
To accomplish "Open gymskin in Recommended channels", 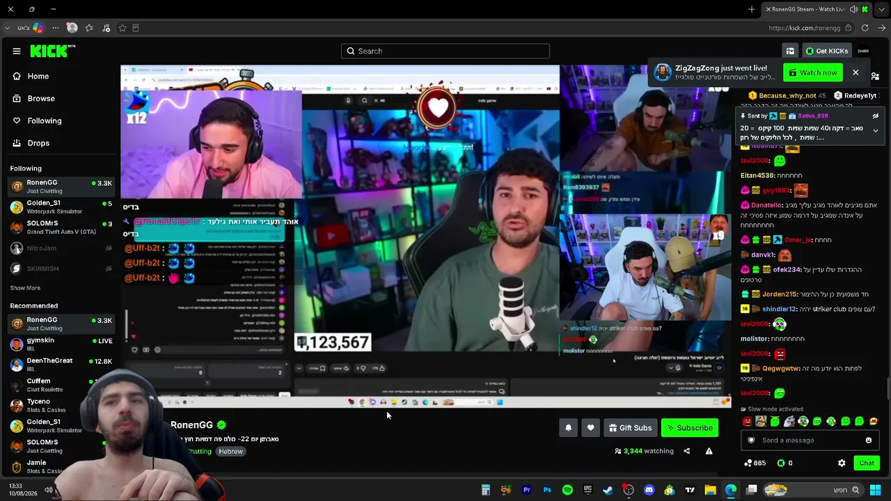I will pyautogui.click(x=60, y=344).
